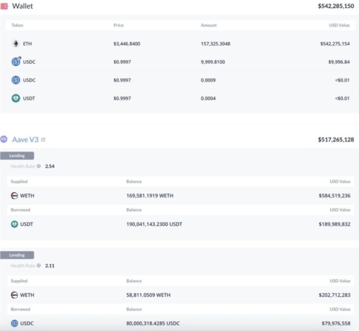Click the balance 190,041,143.2300 USDT
359x331 pixels.
154,224
